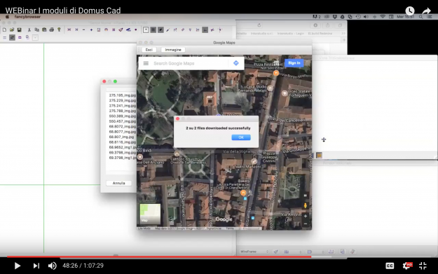Toggle the highlighted button in second toolbar row
438x274 pixels.
point(12,37)
